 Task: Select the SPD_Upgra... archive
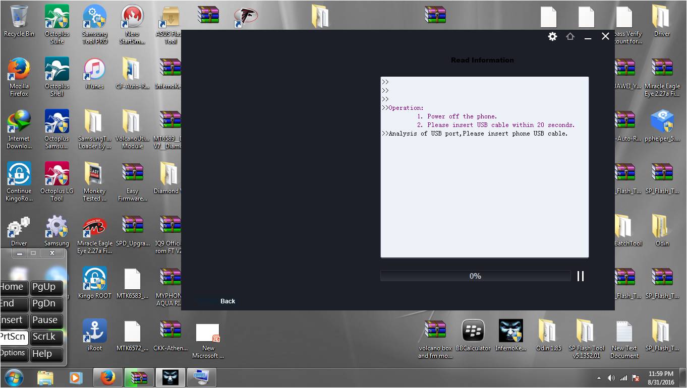coord(132,231)
